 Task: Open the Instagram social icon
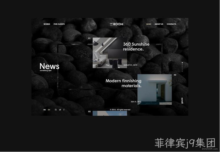click(x=56, y=110)
